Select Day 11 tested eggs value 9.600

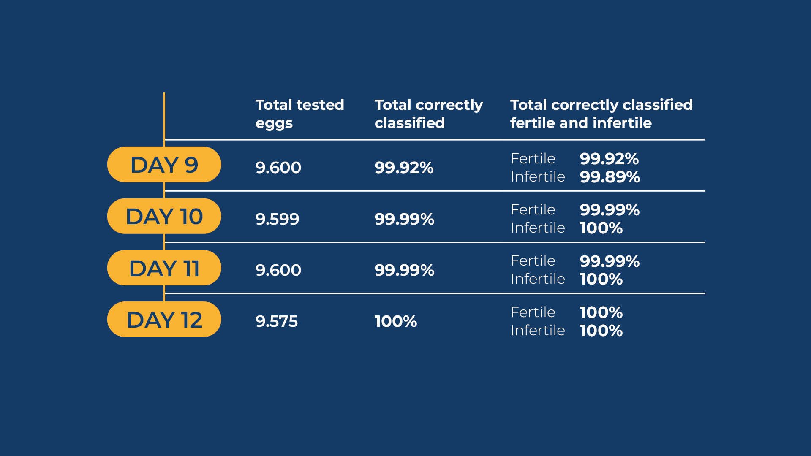point(278,270)
